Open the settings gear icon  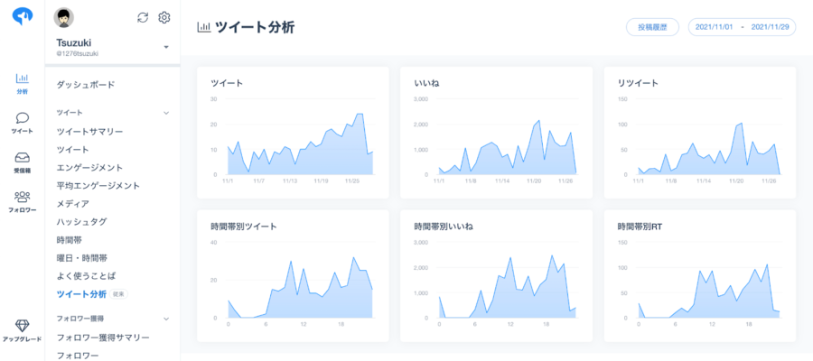pos(164,18)
